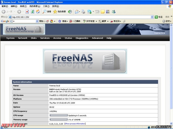The width and height of the screenshot is (173, 129).
Task: Click the IE Forward arrow button
Action: (19, 12)
